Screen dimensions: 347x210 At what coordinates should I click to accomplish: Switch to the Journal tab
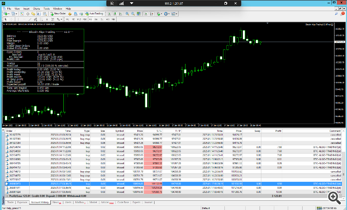(148, 202)
